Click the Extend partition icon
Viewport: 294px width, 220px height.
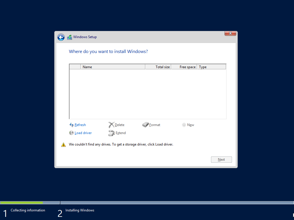coord(112,133)
